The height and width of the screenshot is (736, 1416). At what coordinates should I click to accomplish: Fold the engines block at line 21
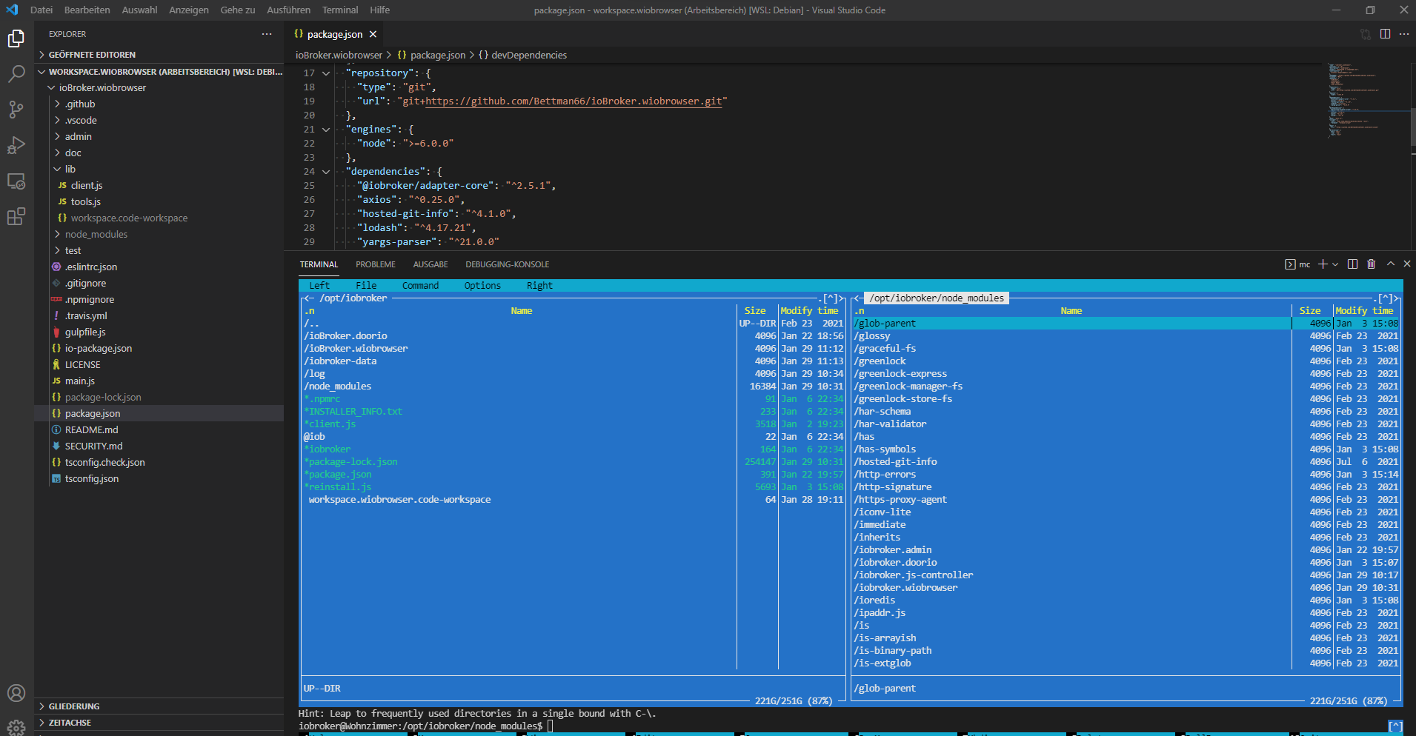coord(326,130)
